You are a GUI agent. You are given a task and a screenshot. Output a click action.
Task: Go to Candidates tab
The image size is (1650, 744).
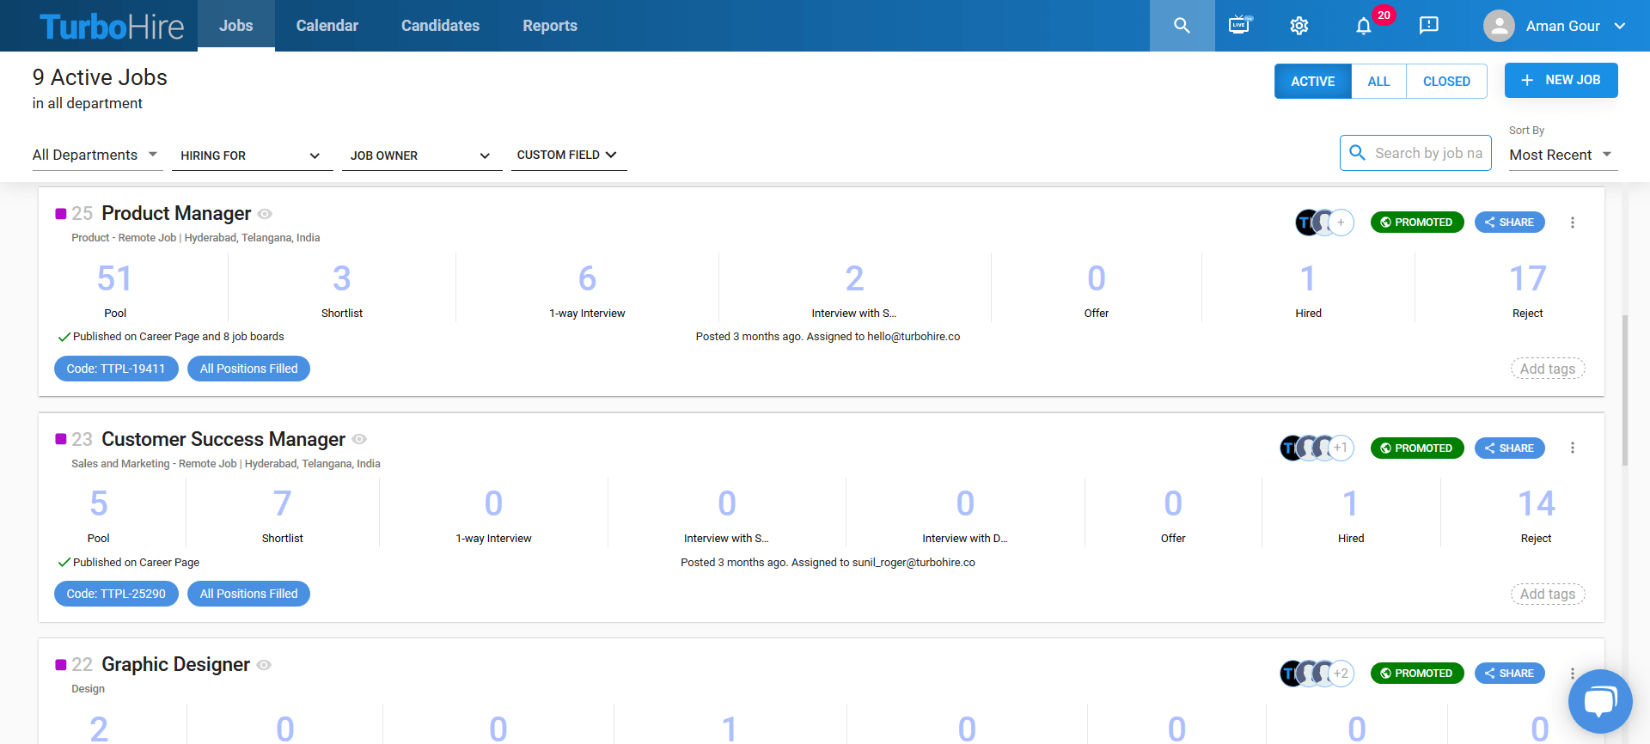[440, 26]
